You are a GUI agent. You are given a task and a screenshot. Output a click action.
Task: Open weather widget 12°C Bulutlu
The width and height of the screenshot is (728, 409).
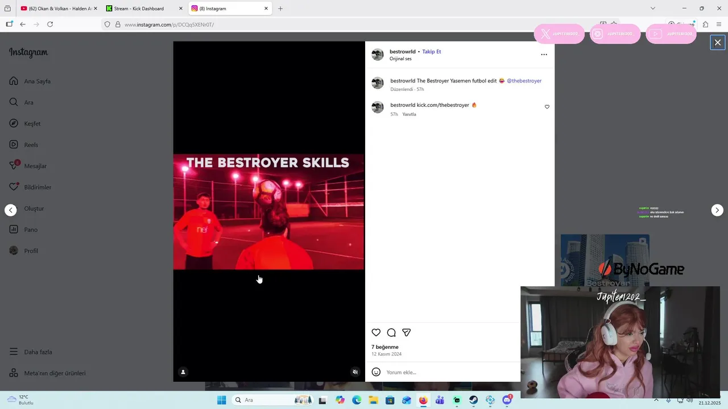click(20, 400)
